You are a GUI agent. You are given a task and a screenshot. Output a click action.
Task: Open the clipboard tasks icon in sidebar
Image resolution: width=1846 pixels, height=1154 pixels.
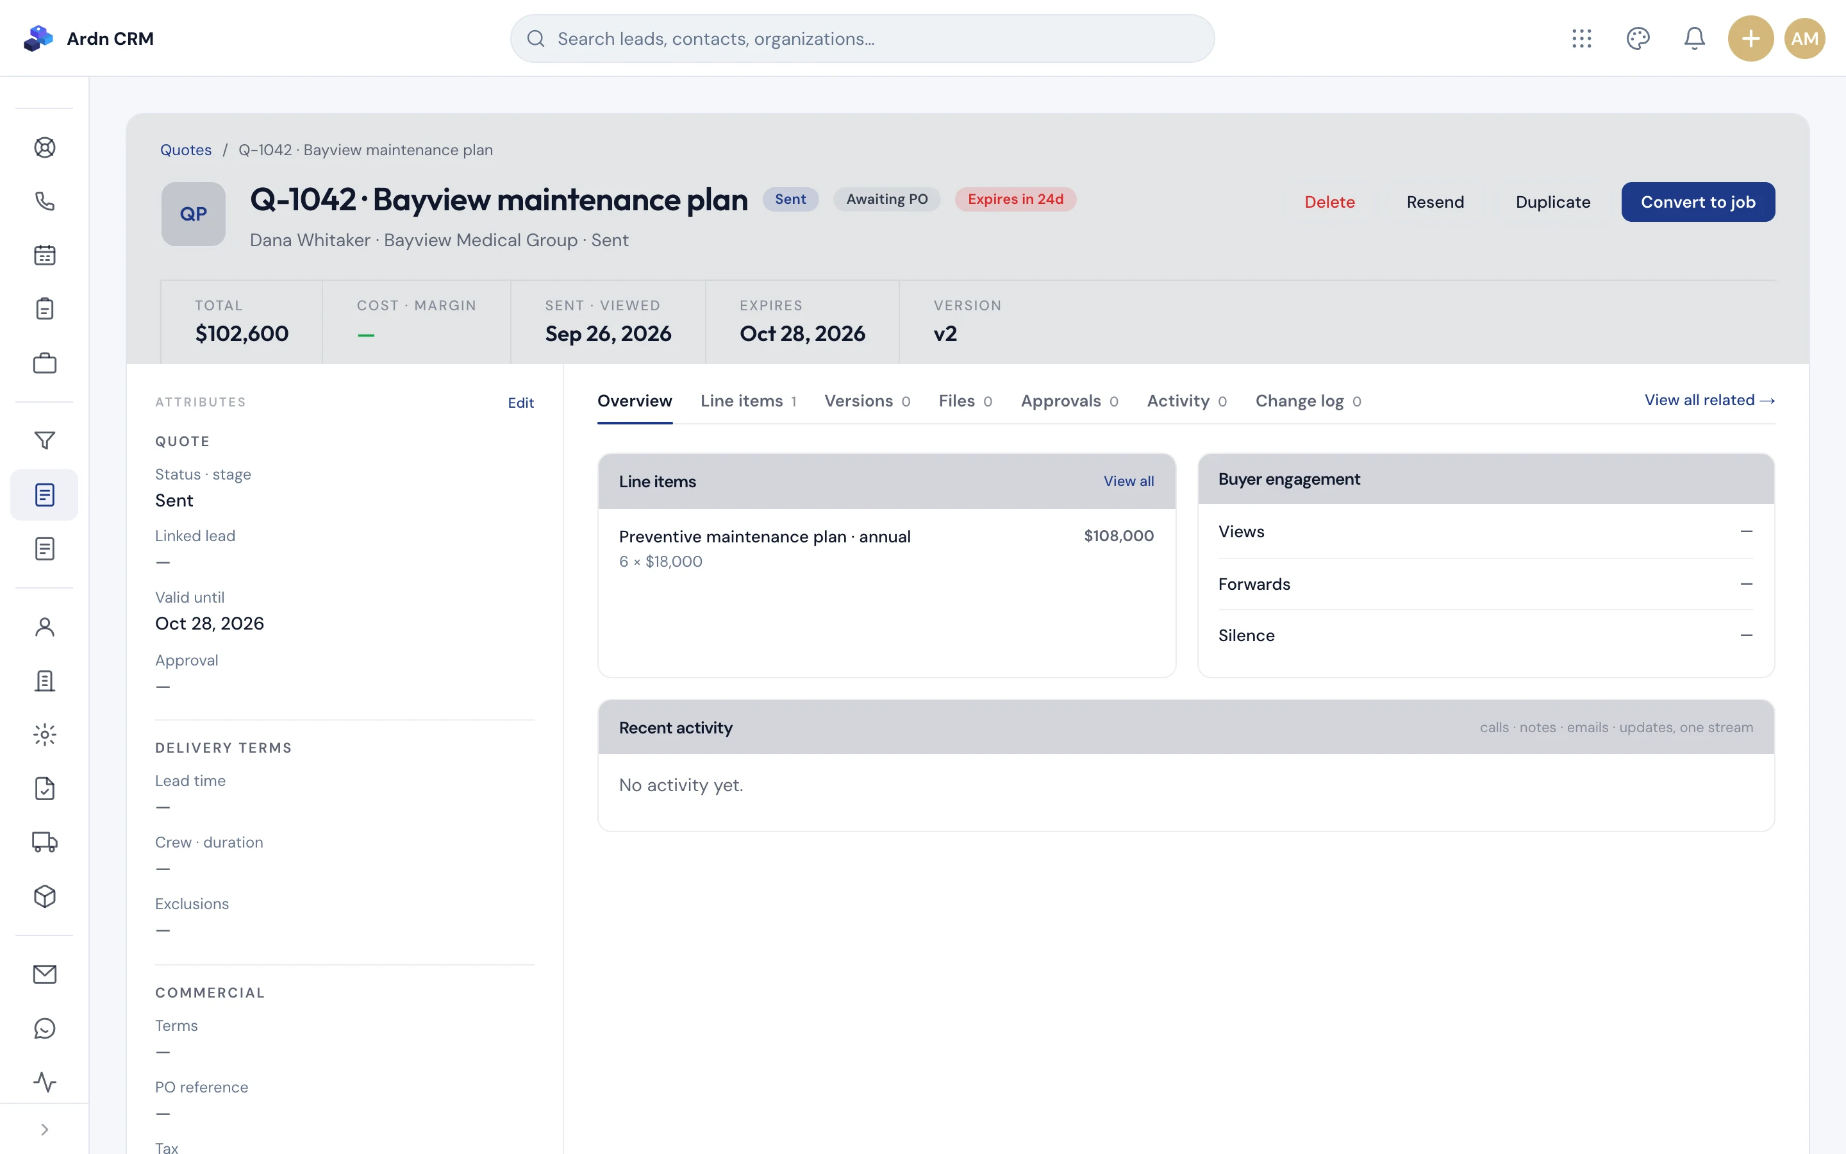(44, 309)
